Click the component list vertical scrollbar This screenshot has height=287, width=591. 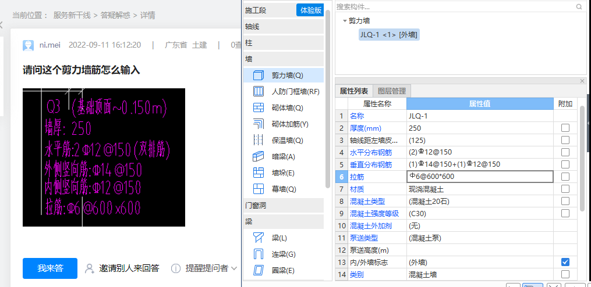(328, 98)
